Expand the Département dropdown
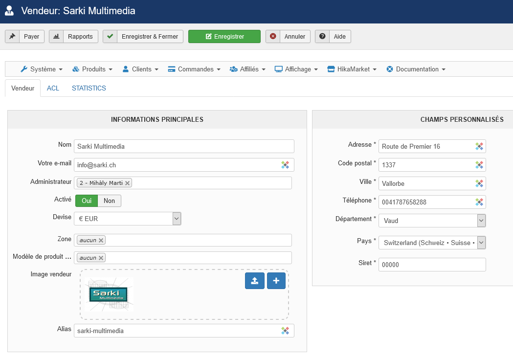Image resolution: width=513 pixels, height=359 pixels. pyautogui.click(x=481, y=221)
